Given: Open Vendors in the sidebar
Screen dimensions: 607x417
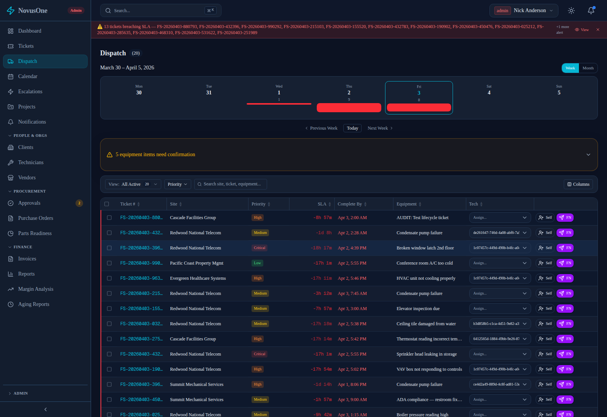Looking at the screenshot, I should pyautogui.click(x=45, y=178).
